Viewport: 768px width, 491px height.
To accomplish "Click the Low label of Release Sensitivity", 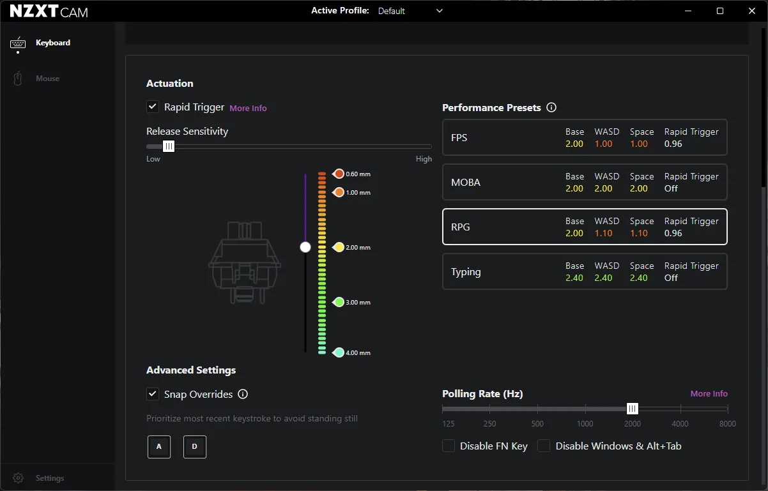I will [153, 159].
